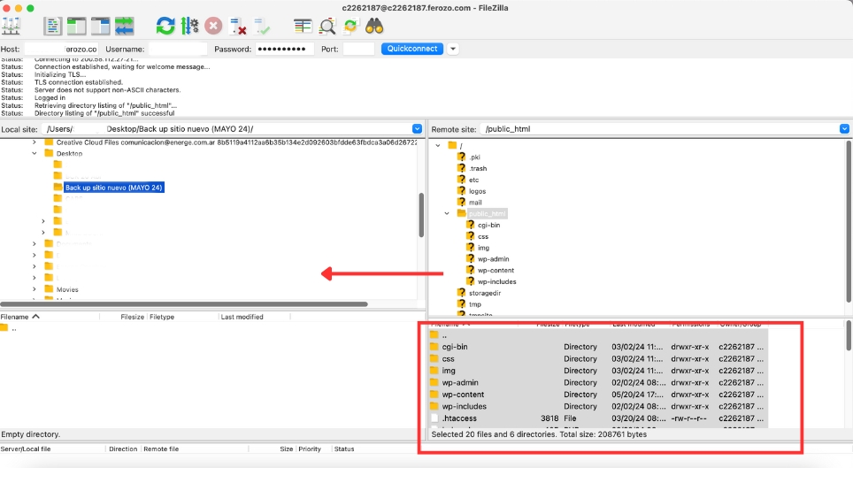Sort local files by Last modified column
Screen dimensions: 853x491
point(242,317)
